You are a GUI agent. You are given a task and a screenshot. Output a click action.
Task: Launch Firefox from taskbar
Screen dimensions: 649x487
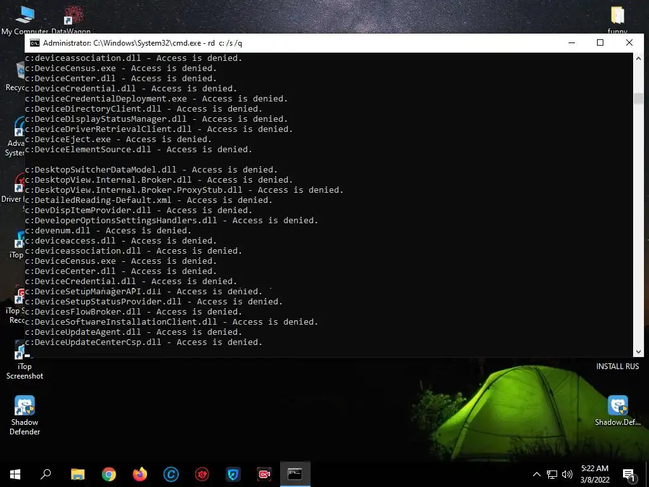click(140, 474)
